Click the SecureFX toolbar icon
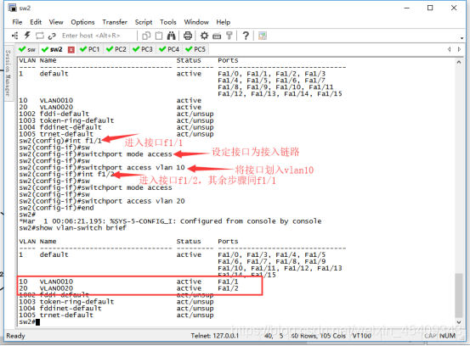Image resolution: width=470 pixels, height=346 pixels. [x=263, y=36]
